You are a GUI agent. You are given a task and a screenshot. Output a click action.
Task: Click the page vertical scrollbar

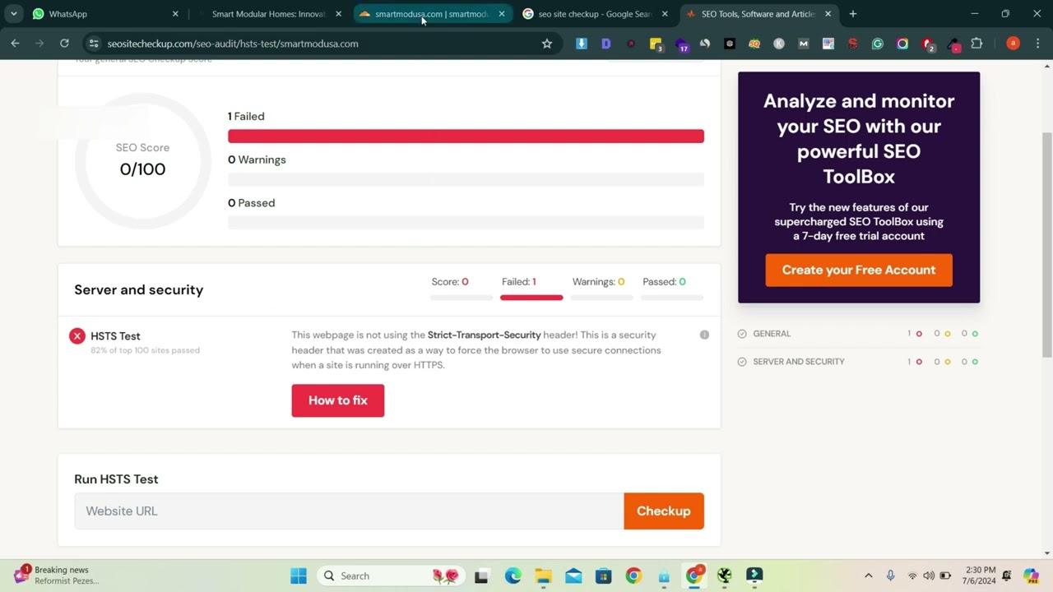[1046, 244]
